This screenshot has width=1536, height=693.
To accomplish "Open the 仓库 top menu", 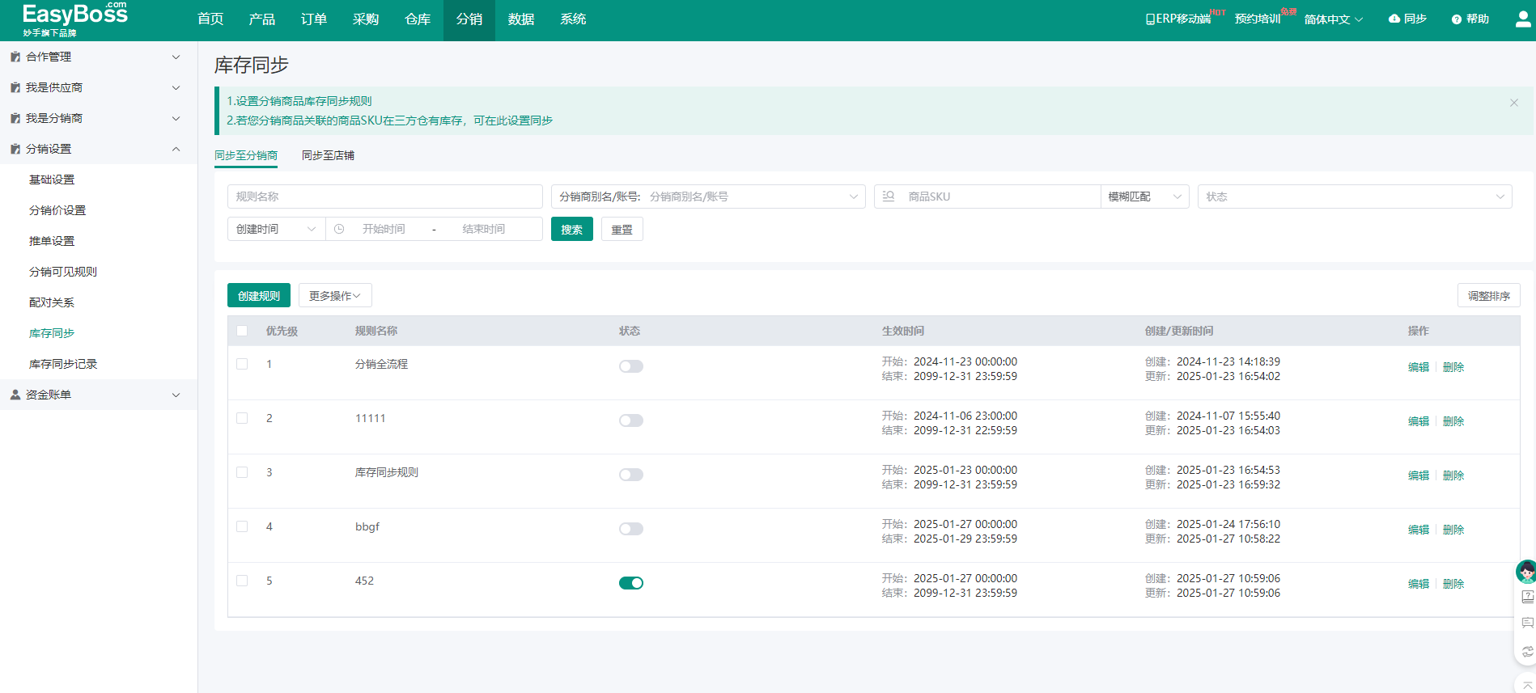I will point(417,19).
